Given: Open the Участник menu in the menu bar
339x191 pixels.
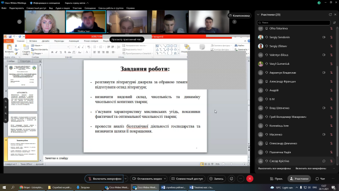Looking at the screenshot, I should pyautogui.click(x=77, y=8).
